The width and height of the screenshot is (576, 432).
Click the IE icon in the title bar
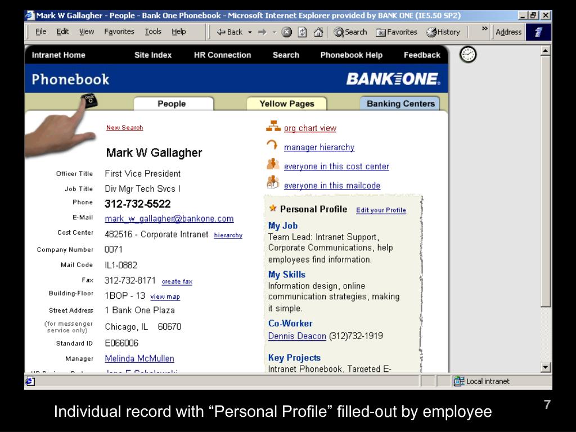(30, 15)
